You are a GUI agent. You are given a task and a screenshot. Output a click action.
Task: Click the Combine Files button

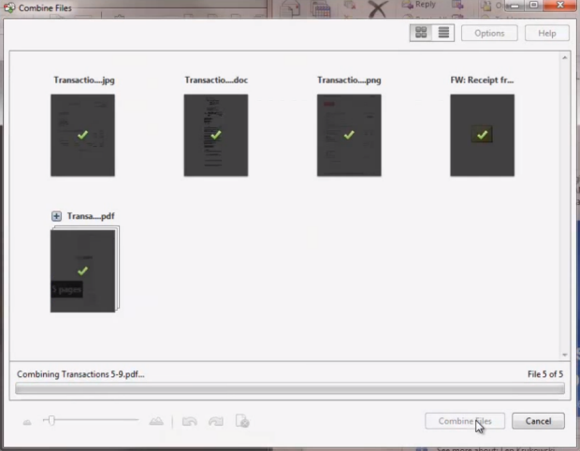tap(465, 421)
